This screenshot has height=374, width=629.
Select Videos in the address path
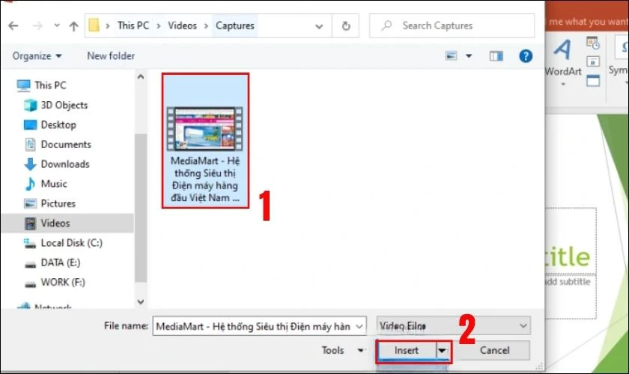(182, 25)
